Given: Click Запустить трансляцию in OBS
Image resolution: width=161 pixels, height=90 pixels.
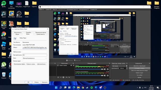Looking at the screenshot, I should coord(139,66).
